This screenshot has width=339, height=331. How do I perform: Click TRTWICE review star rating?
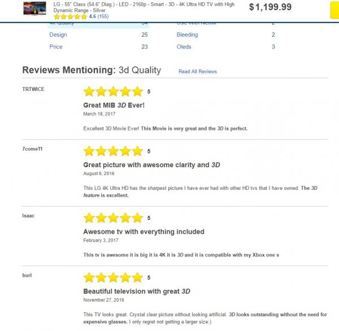pyautogui.click(x=114, y=92)
